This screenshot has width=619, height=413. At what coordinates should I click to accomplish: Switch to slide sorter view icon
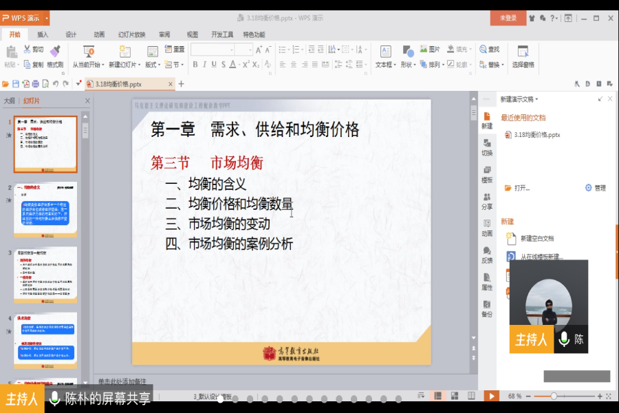[454, 396]
